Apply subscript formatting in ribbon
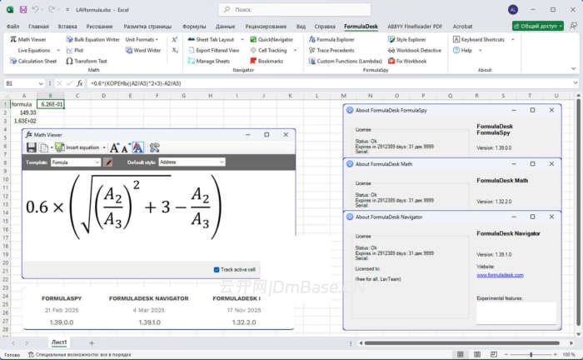This screenshot has width=583, height=360. point(175,50)
